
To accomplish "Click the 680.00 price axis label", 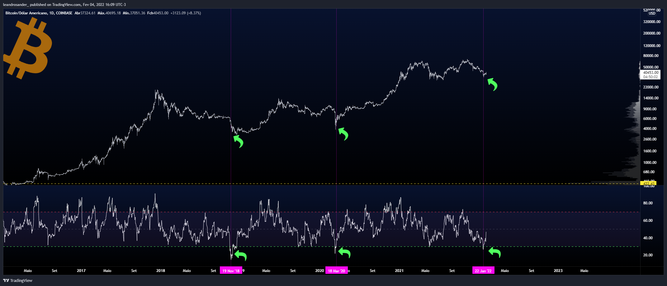I will coord(649,172).
